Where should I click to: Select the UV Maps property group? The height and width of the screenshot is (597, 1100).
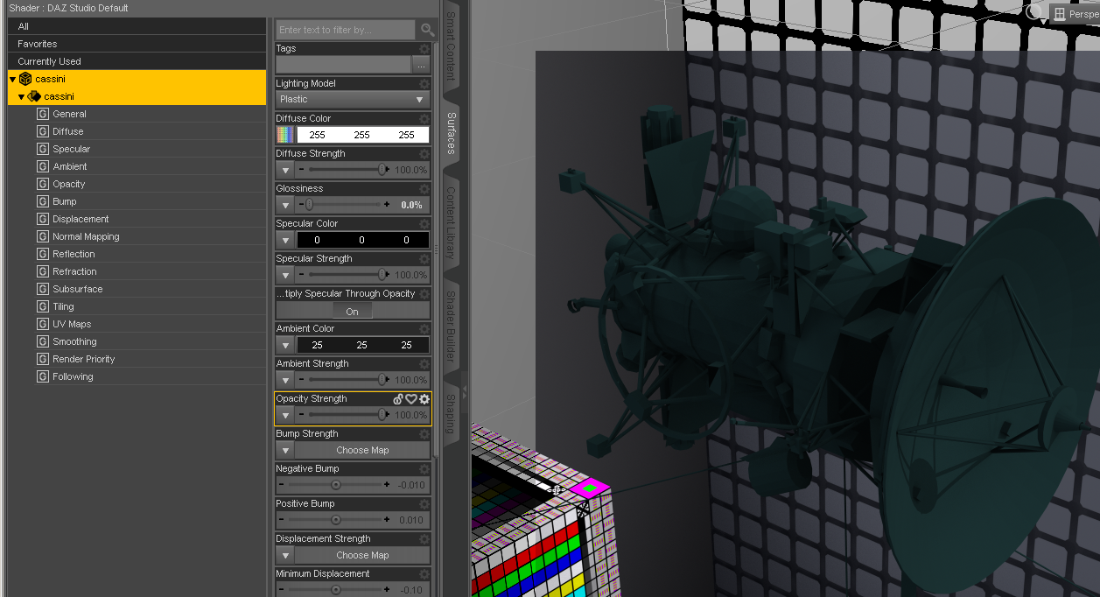(72, 324)
